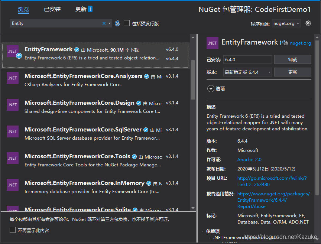Open go.microsoft.com fwlink project URL
The width and height of the screenshot is (321, 244).
pos(272,181)
